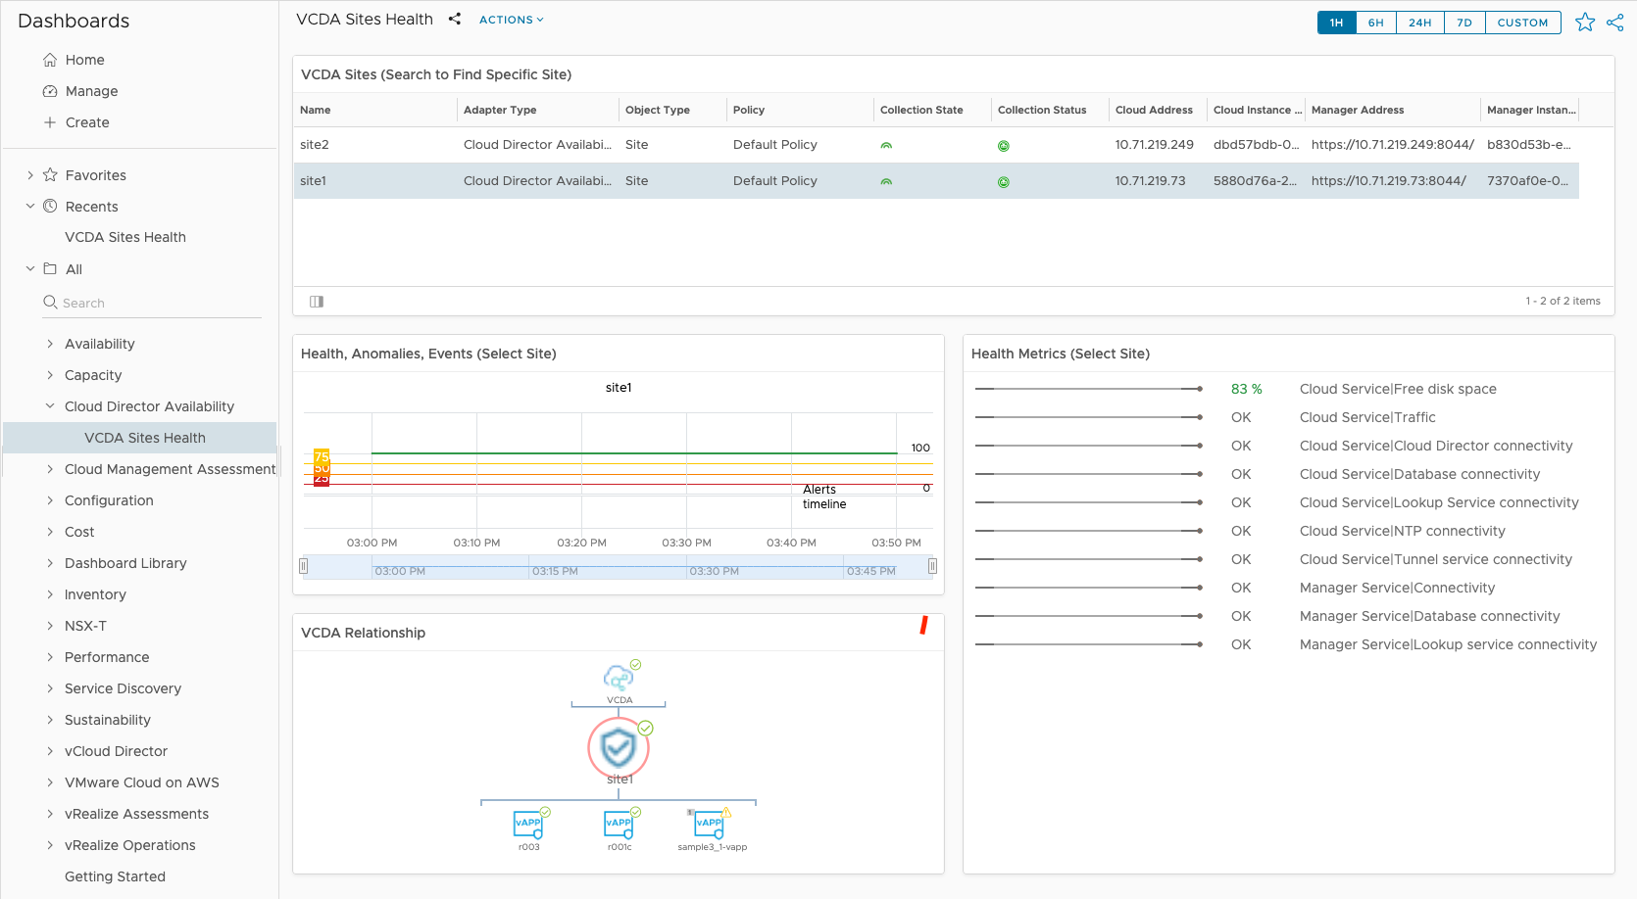Image resolution: width=1637 pixels, height=899 pixels.
Task: Open the Actions dropdown menu
Action: [511, 20]
